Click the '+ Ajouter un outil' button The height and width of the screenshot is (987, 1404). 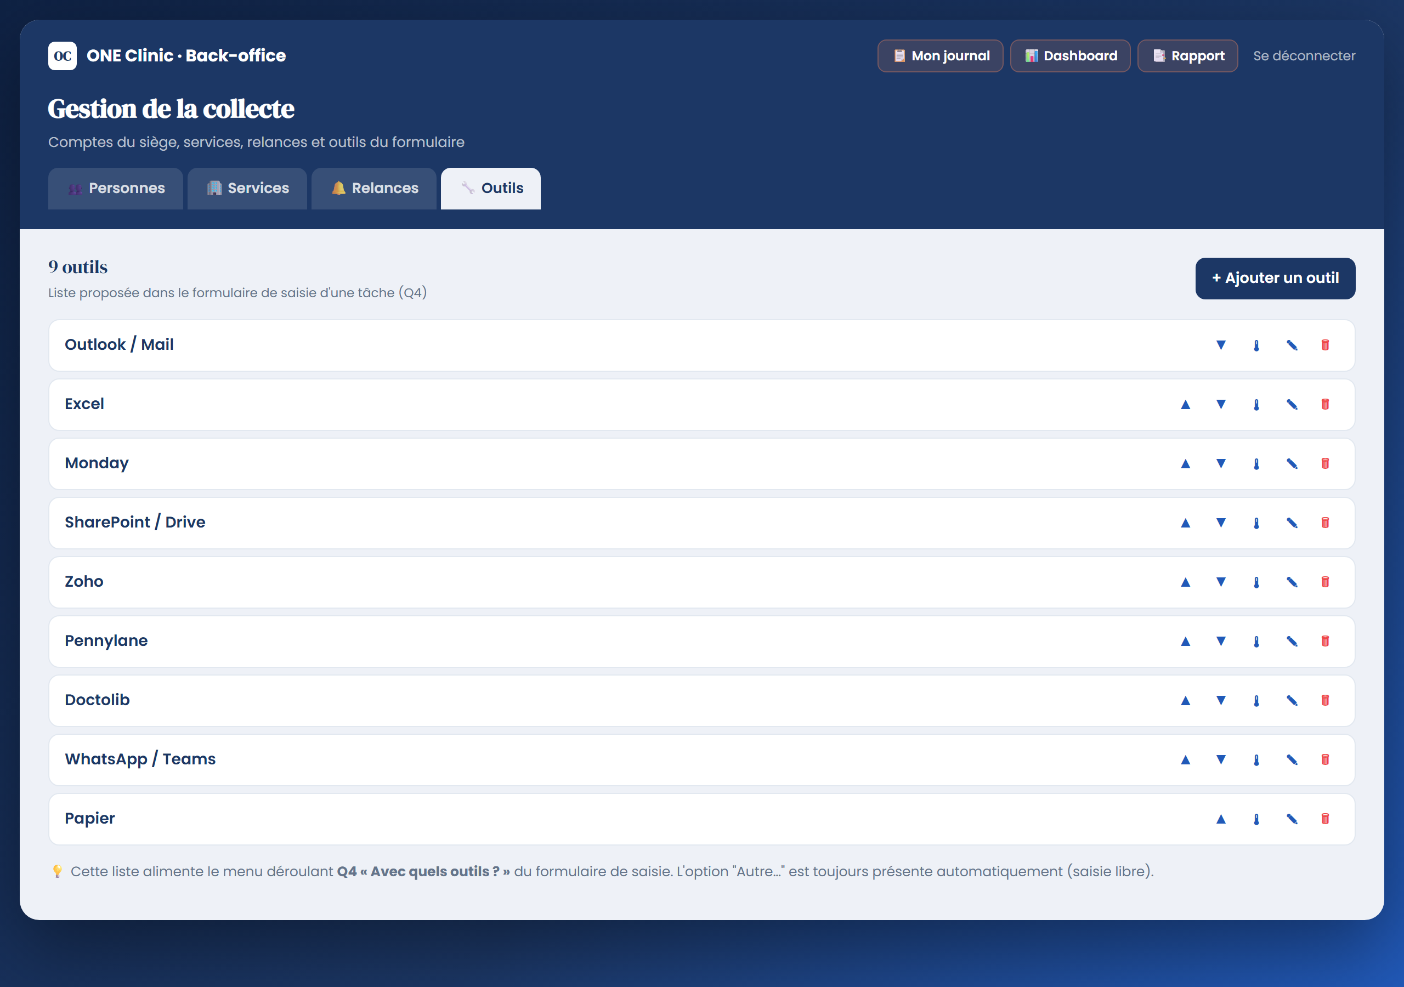pos(1275,278)
